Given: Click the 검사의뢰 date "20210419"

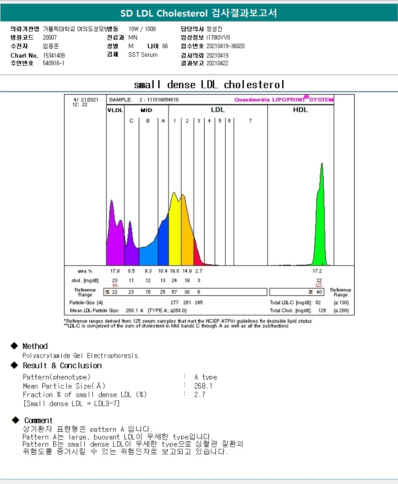Looking at the screenshot, I should (x=218, y=55).
